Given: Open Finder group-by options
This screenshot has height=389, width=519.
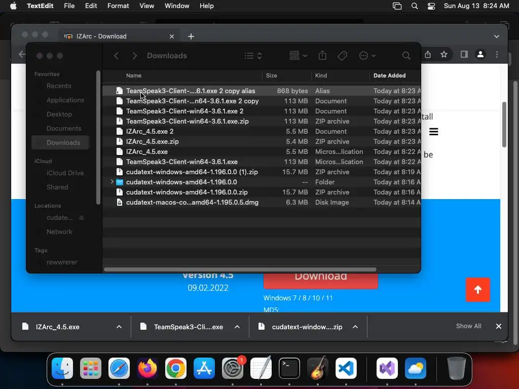Looking at the screenshot, I should [x=298, y=56].
